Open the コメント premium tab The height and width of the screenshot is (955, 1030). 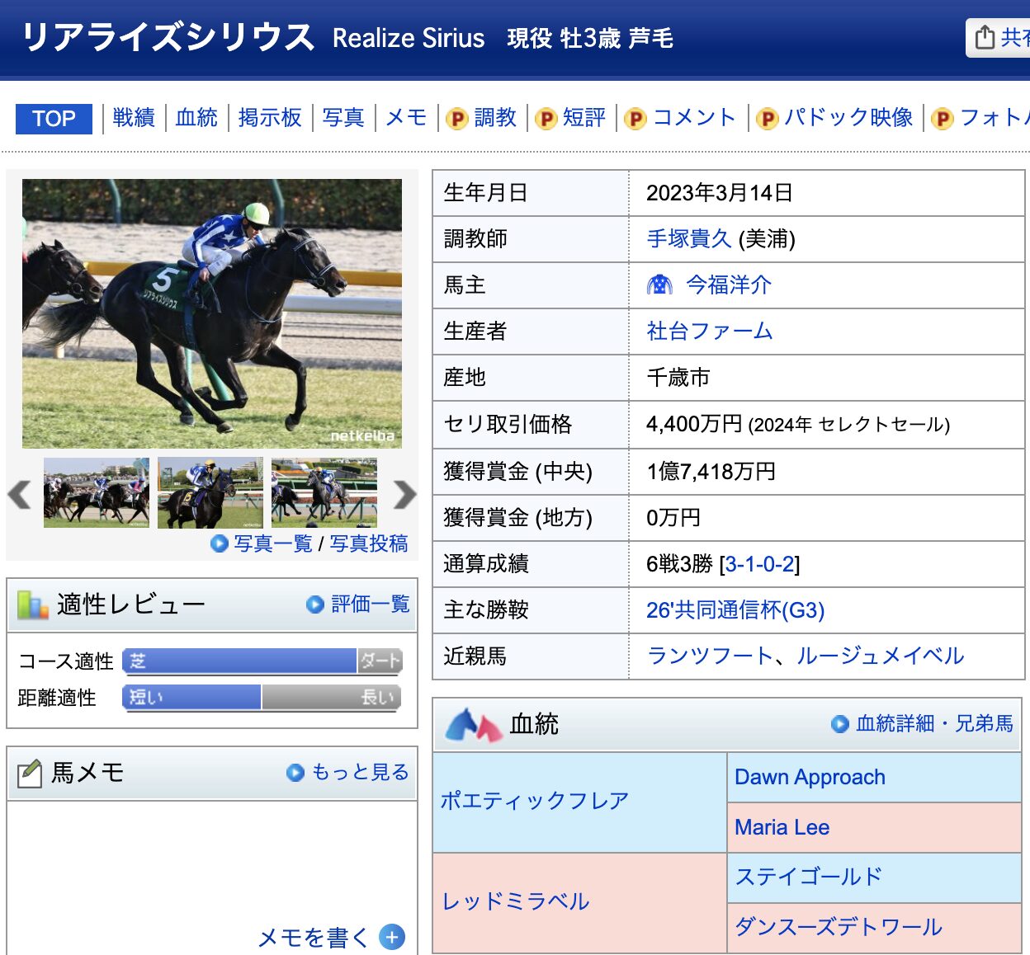pyautogui.click(x=694, y=118)
